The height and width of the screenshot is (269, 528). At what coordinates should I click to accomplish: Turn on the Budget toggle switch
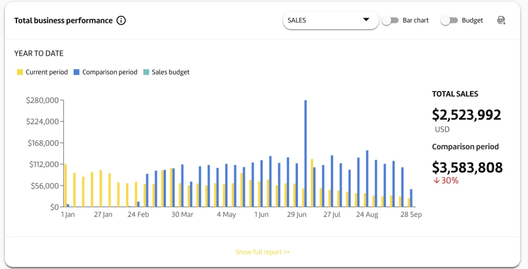point(449,20)
